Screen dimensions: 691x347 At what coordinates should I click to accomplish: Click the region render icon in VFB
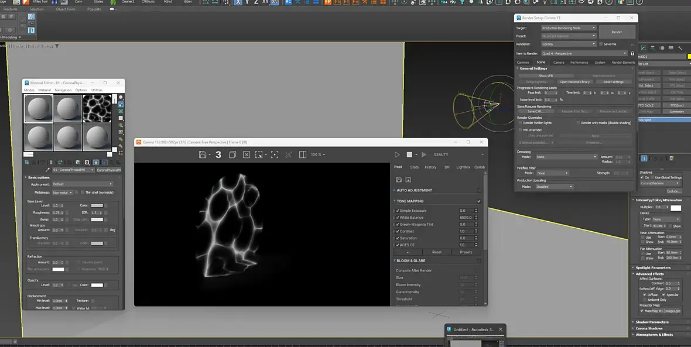tap(260, 154)
